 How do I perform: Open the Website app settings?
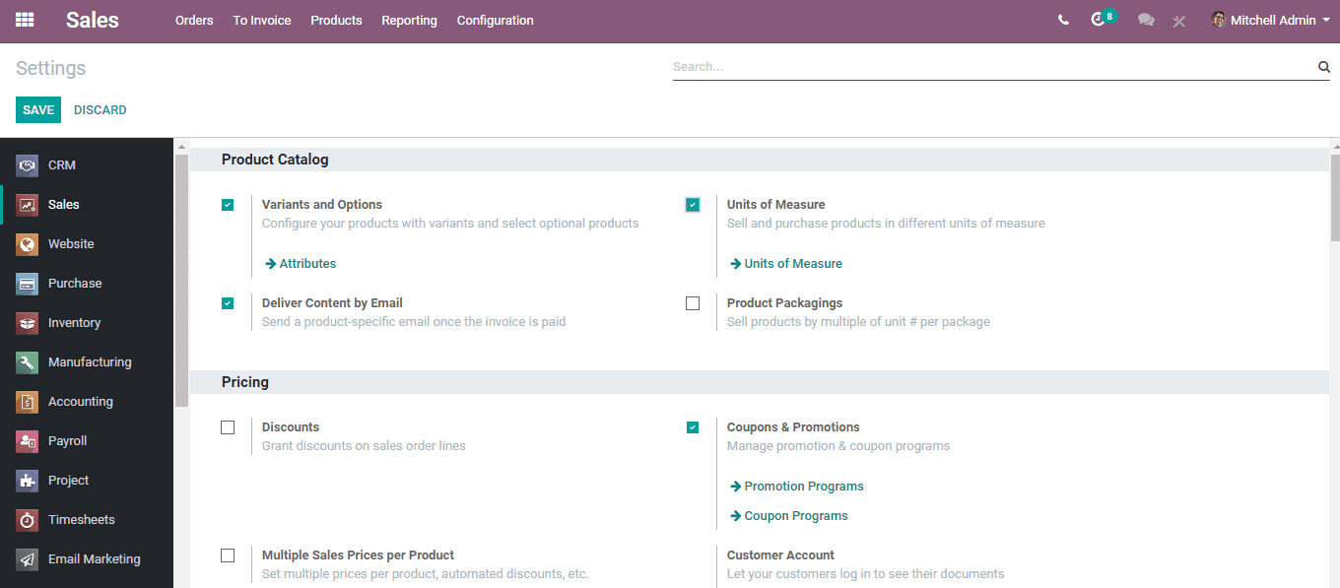pyautogui.click(x=69, y=243)
